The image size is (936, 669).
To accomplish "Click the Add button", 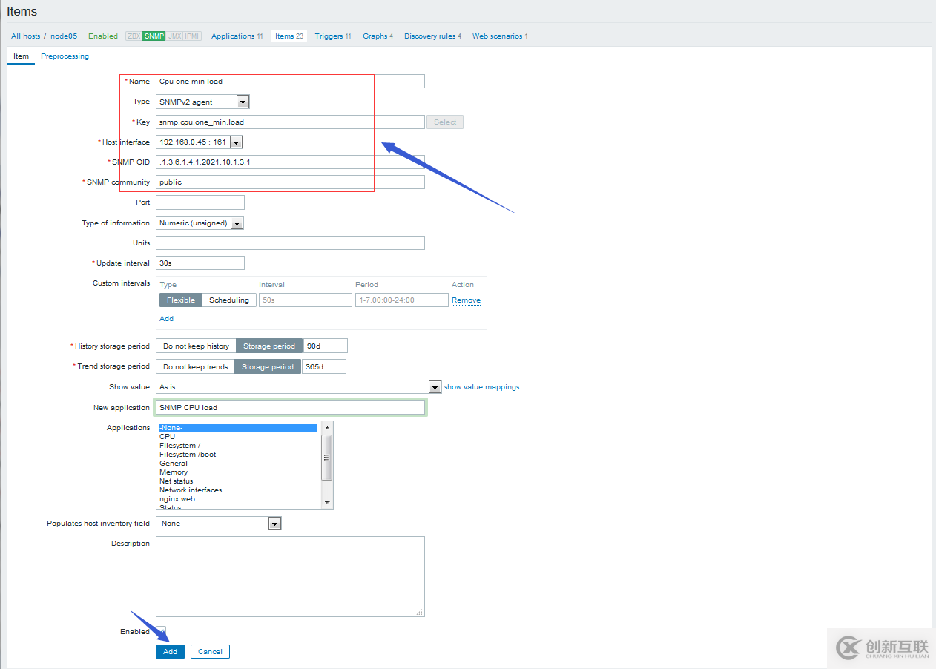I will (x=170, y=651).
